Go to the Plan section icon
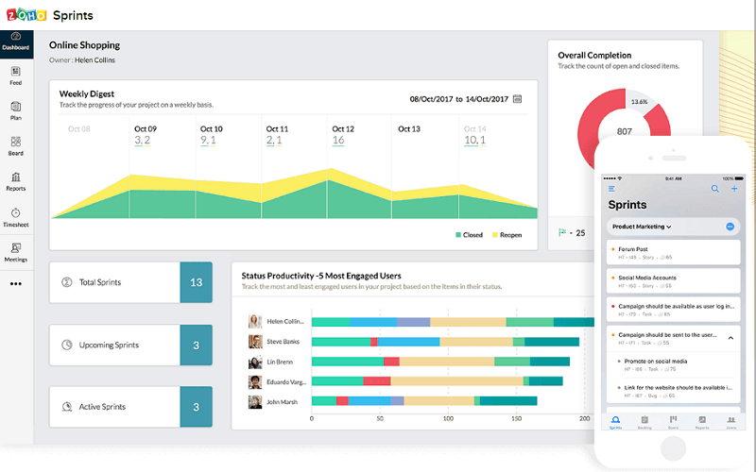756x472 pixels. [16, 107]
